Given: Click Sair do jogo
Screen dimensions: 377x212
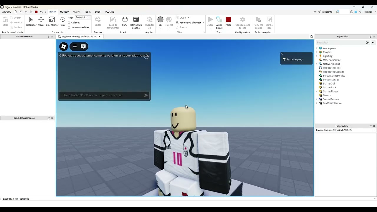Looking at the screenshot, I should (269, 23).
